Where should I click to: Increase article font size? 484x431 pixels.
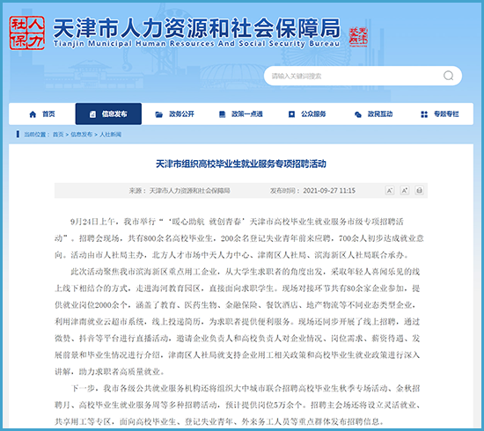(405, 190)
